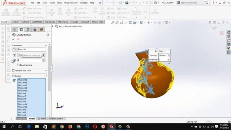231x130 pixels.
Task: Open the File Explorer task pane icon
Action: tap(228, 40)
